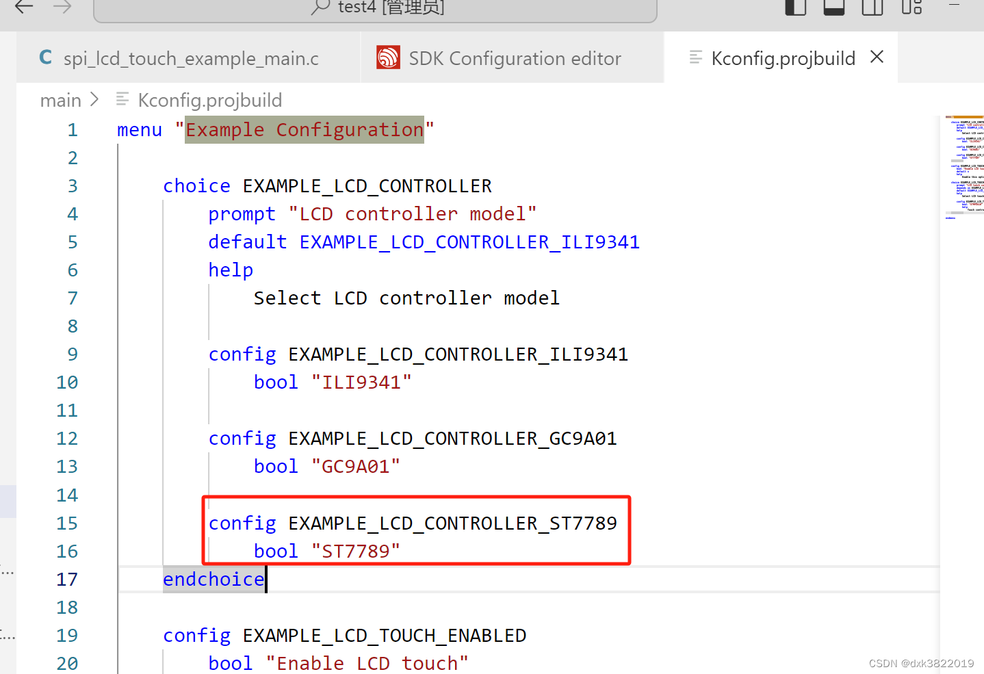Close the Kconfig.projbuild tab
This screenshot has height=674, width=984.
877,57
